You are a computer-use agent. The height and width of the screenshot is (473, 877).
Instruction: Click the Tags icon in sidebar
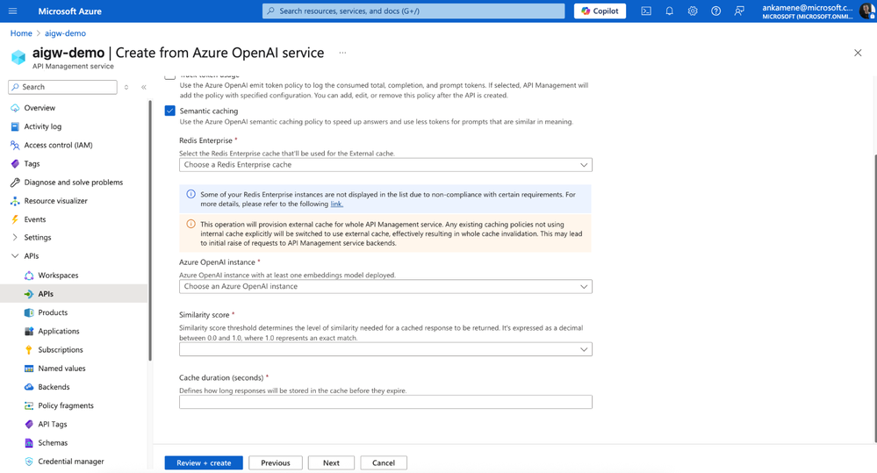click(15, 164)
